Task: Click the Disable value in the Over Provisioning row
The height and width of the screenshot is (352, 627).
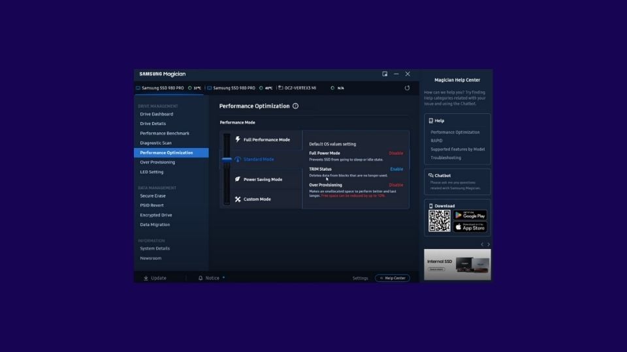Action: tap(396, 185)
